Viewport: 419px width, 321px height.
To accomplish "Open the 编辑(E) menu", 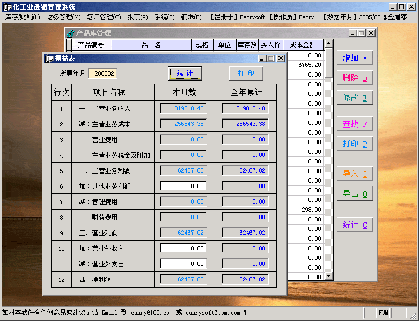I will point(191,17).
